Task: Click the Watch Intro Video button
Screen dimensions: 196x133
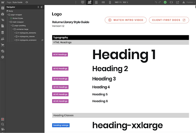Action: click(x=125, y=20)
